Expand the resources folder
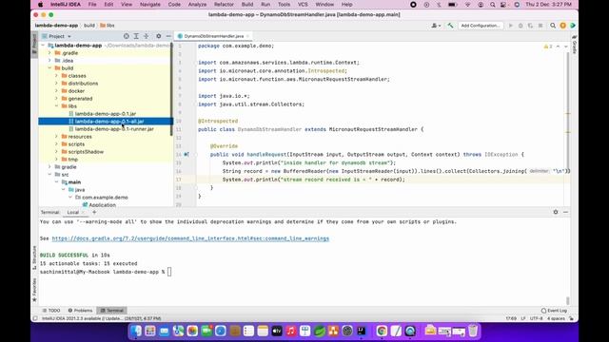Image resolution: width=609 pixels, height=342 pixels. coord(57,137)
